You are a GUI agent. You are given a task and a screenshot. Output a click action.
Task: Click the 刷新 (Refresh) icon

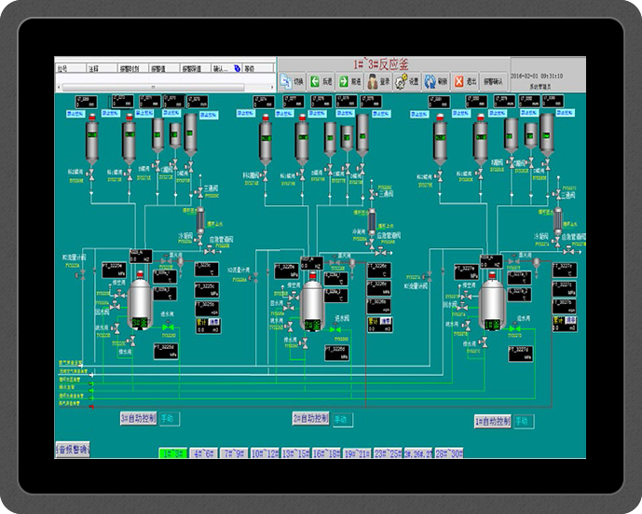(430, 81)
